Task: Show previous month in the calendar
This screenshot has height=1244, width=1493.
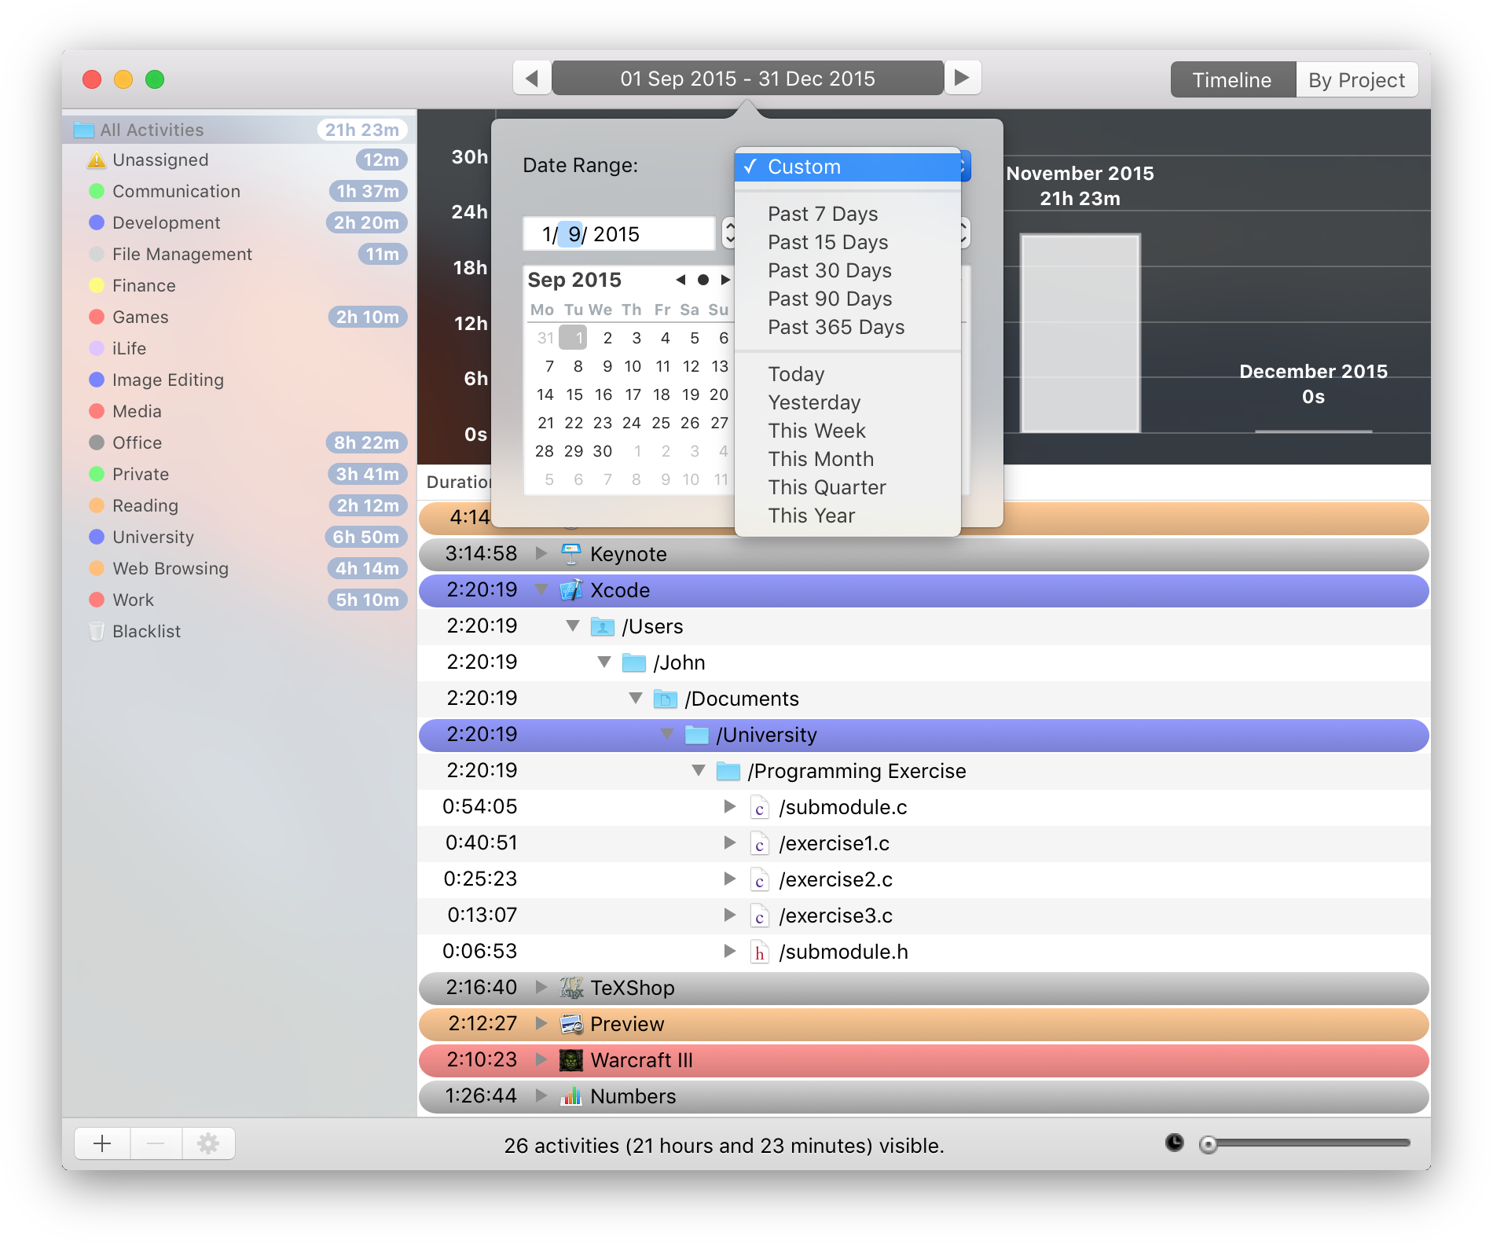Action: [x=680, y=280]
